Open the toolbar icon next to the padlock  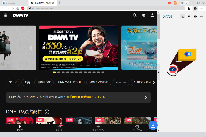pos(195,8)
